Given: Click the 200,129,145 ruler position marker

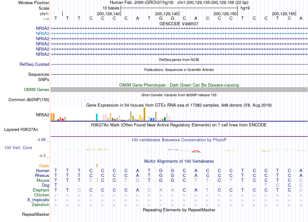Looking at the screenshot, I should point(167,14).
